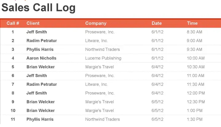Screen dimensions: 221x127
Task: Click Phyllis Harris in call row 11
Action: pyautogui.click(x=40, y=119)
